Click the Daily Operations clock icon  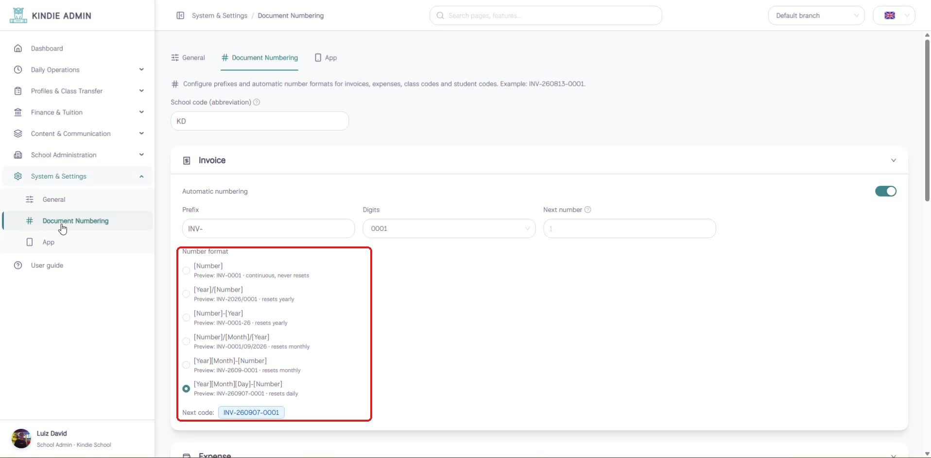tap(18, 70)
